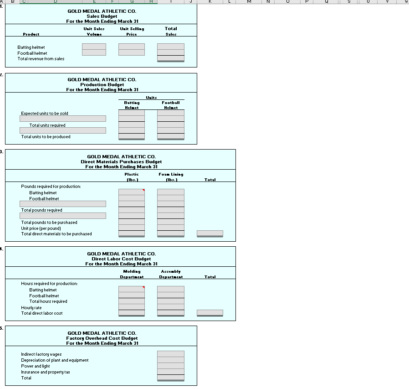Click the 'Production Budget' title text

coord(102,85)
